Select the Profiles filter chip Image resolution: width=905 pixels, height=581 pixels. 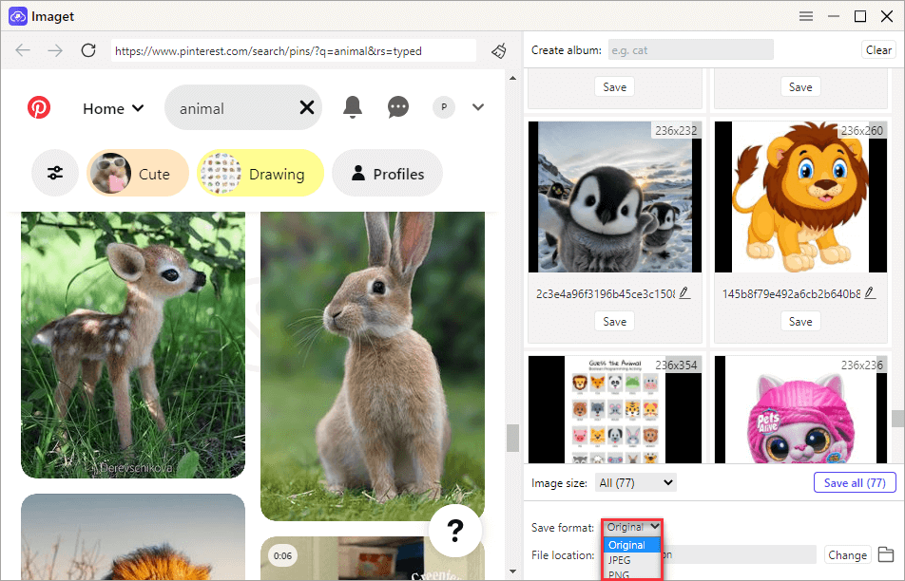[x=388, y=173]
